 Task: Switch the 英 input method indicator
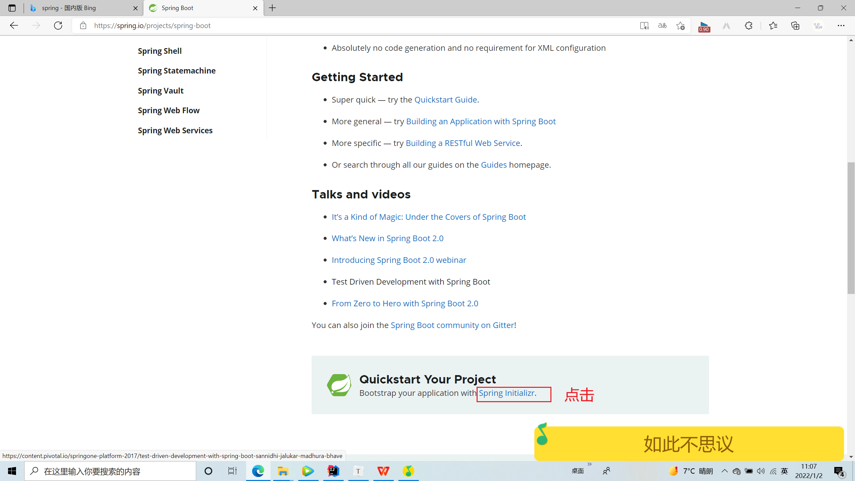[785, 471]
